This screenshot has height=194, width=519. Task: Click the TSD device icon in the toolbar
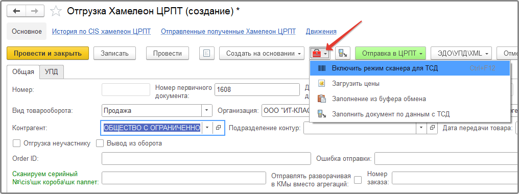[343, 53]
